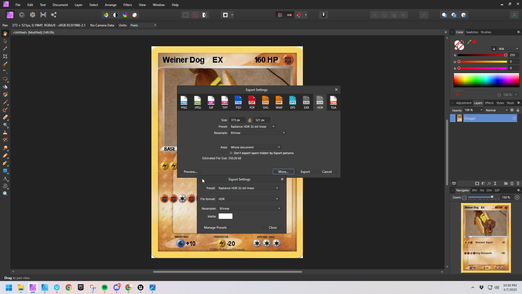522x294 pixels.
Task: Select the TIFF export format icon
Action: pos(225,102)
